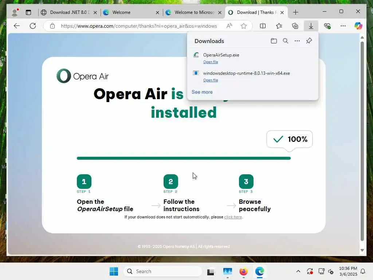This screenshot has height=280, width=373.
Task: Select the Download | Thanks tab
Action: [256, 12]
